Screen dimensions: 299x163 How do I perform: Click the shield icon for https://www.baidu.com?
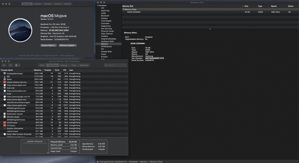pyautogui.click(x=4, y=91)
